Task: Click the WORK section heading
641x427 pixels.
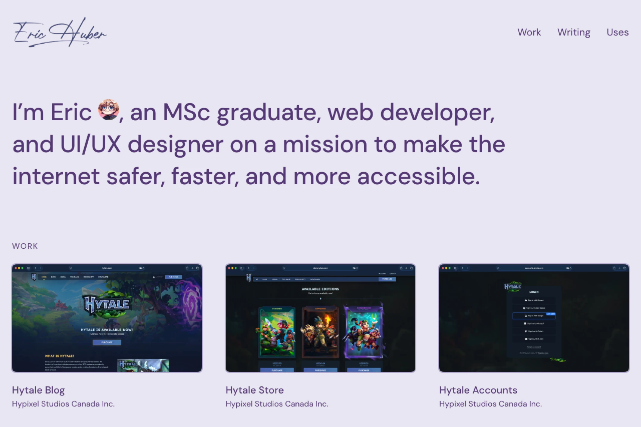Action: [25, 246]
